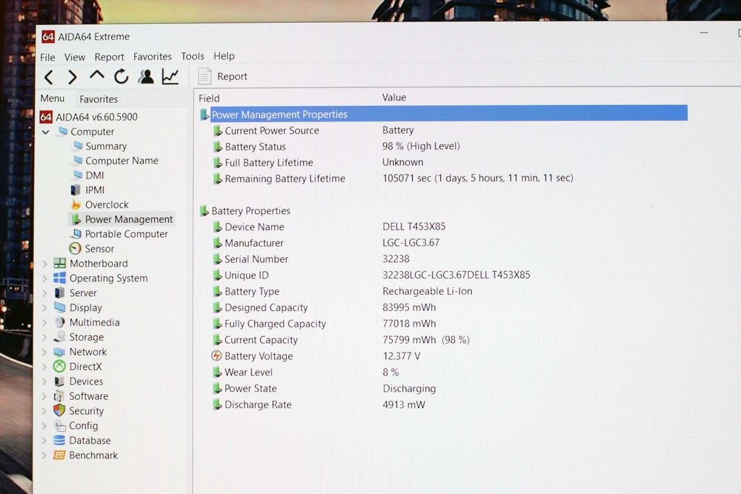Open the Sensor gauge icon
Image resolution: width=741 pixels, height=494 pixels.
pos(75,248)
